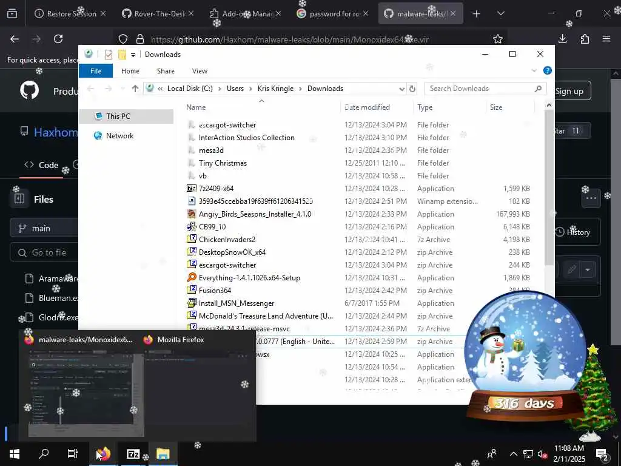Click the Firefox taskbar icon

[x=104, y=454]
